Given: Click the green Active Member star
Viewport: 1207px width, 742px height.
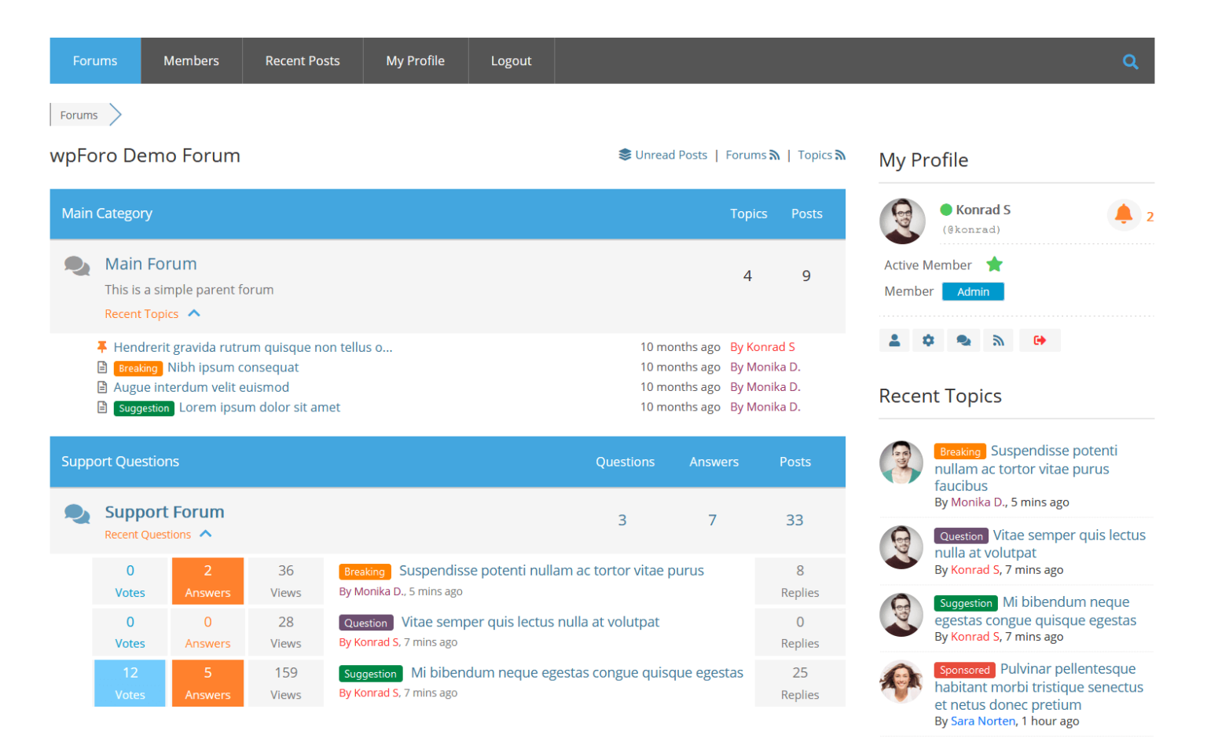Looking at the screenshot, I should [x=994, y=265].
